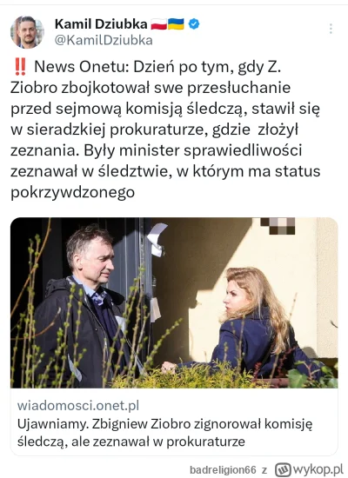Click the white paper notes on the door
This screenshot has width=348, height=478.
[x=157, y=239]
